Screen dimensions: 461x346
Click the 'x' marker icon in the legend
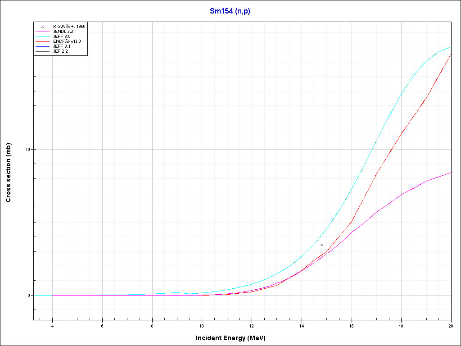[42, 27]
